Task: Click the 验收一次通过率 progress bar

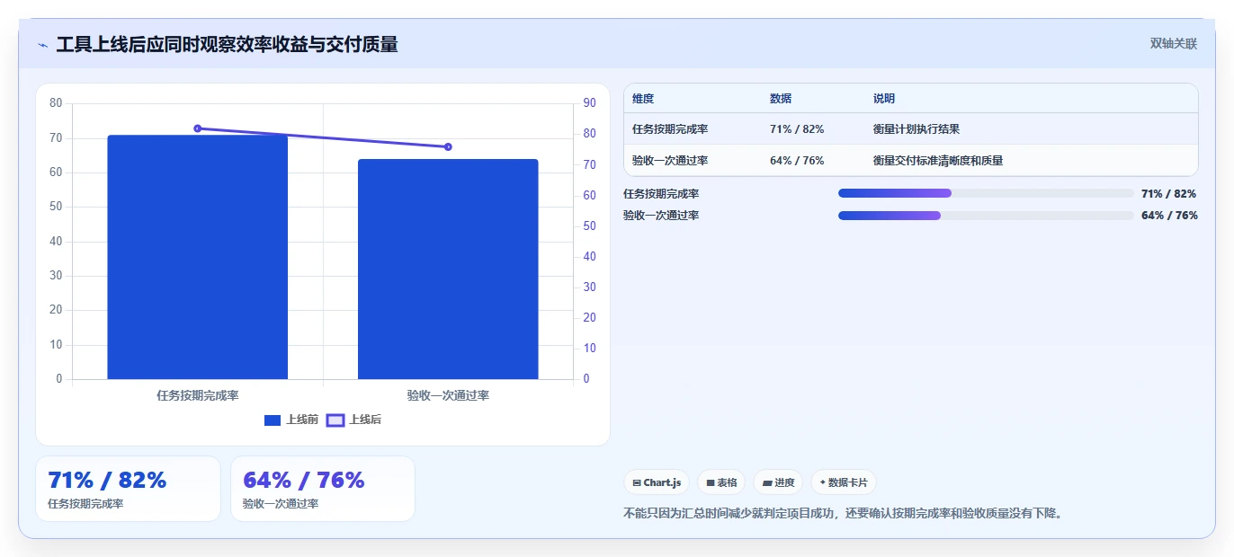Action: click(986, 216)
